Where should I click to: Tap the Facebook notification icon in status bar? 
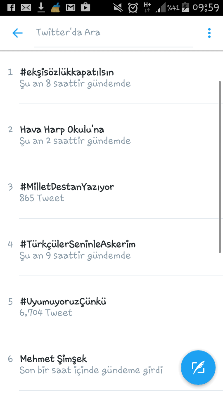point(11,7)
